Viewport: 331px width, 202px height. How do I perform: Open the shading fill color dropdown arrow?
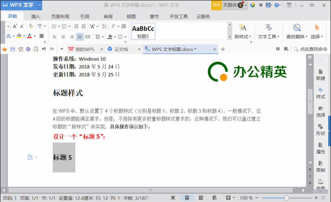point(115,37)
